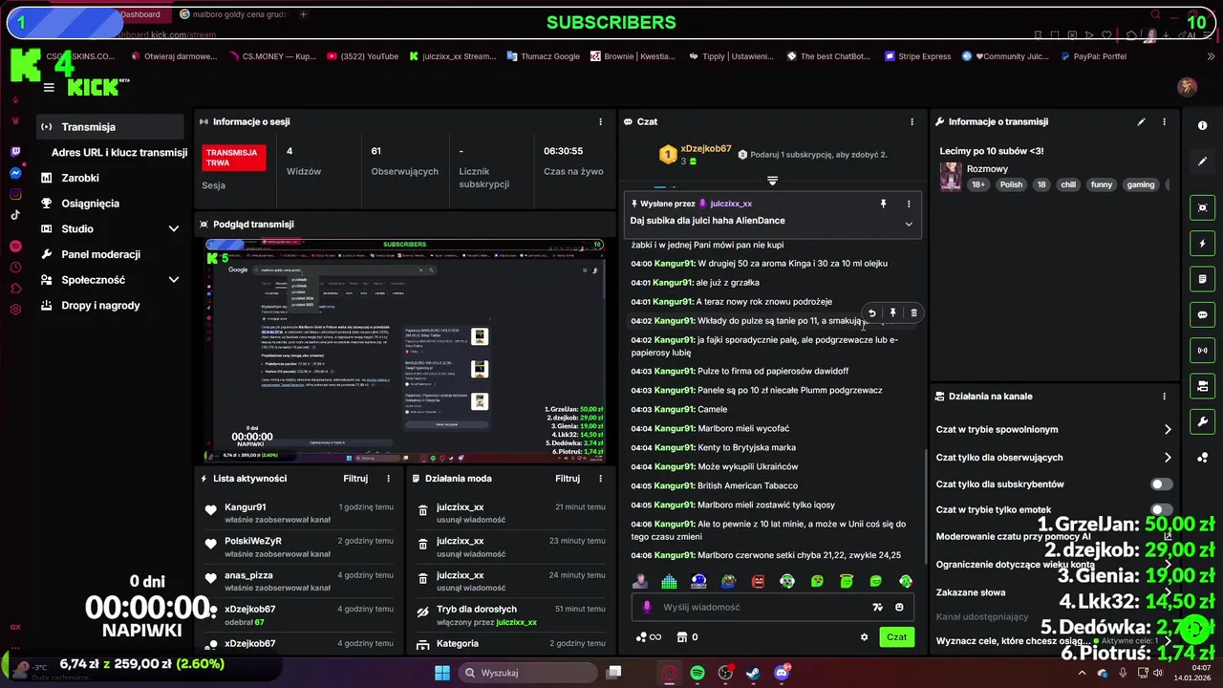Click Filtruj in Lista aktywności panel
This screenshot has width=1223, height=688.
coord(355,479)
